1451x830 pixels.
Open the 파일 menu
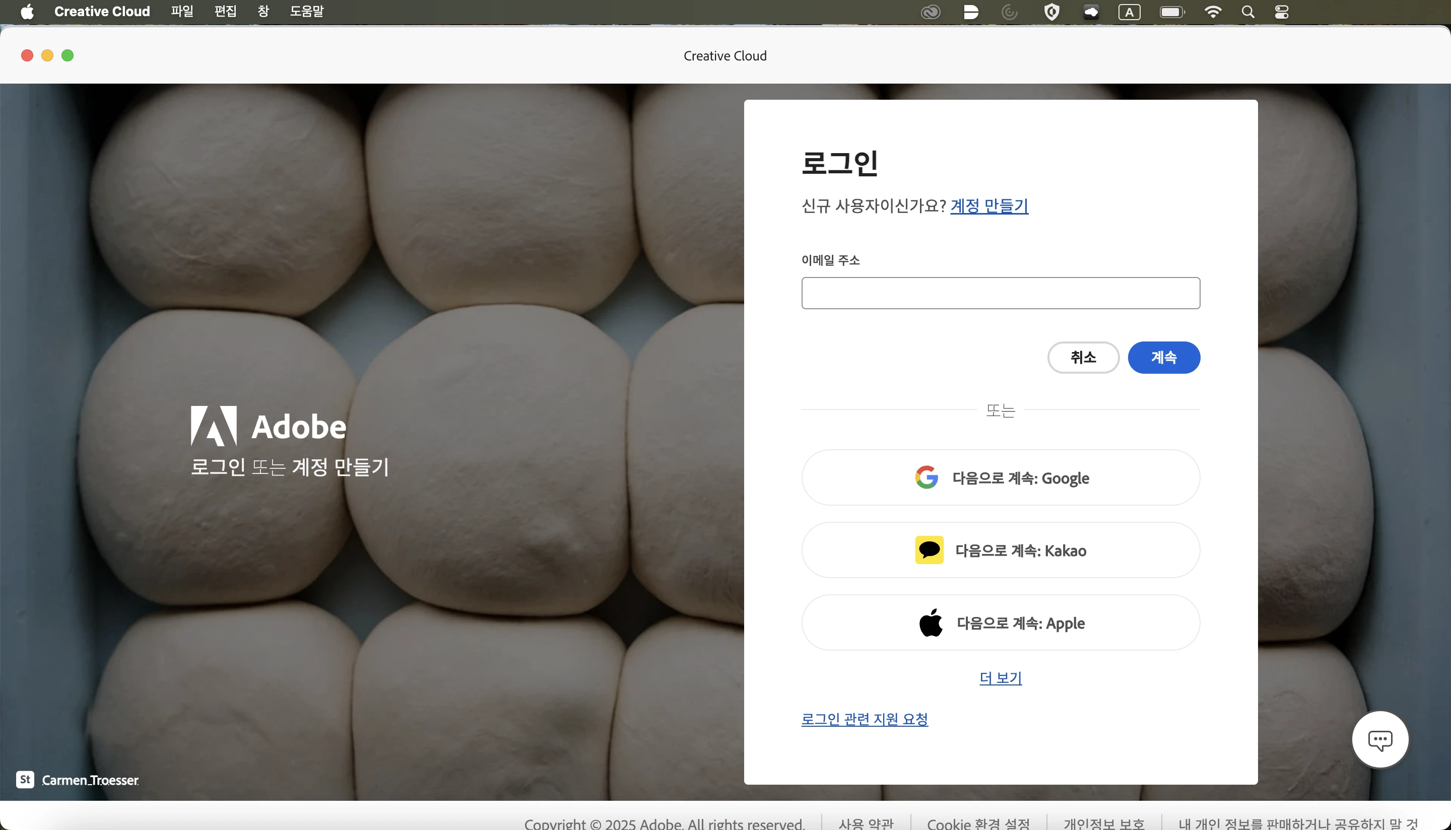pos(182,12)
